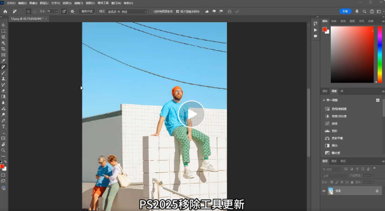This screenshot has width=385, height=211.
Task: Click the report flag icon
Action: point(221,11)
